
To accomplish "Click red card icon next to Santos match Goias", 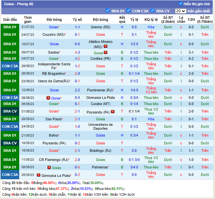I will click(x=106, y=52).
